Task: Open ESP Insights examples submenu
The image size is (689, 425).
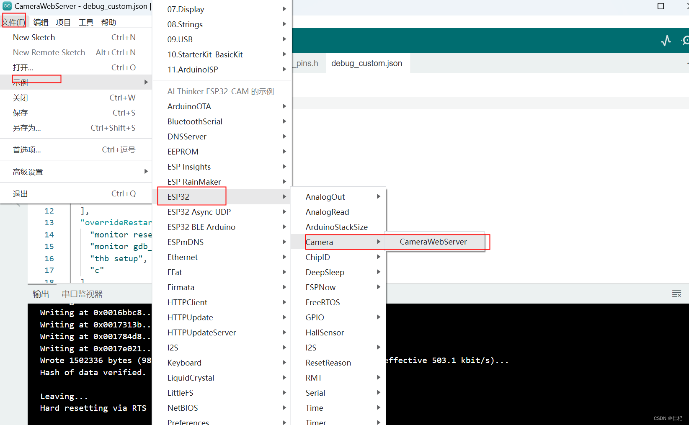Action: point(222,167)
